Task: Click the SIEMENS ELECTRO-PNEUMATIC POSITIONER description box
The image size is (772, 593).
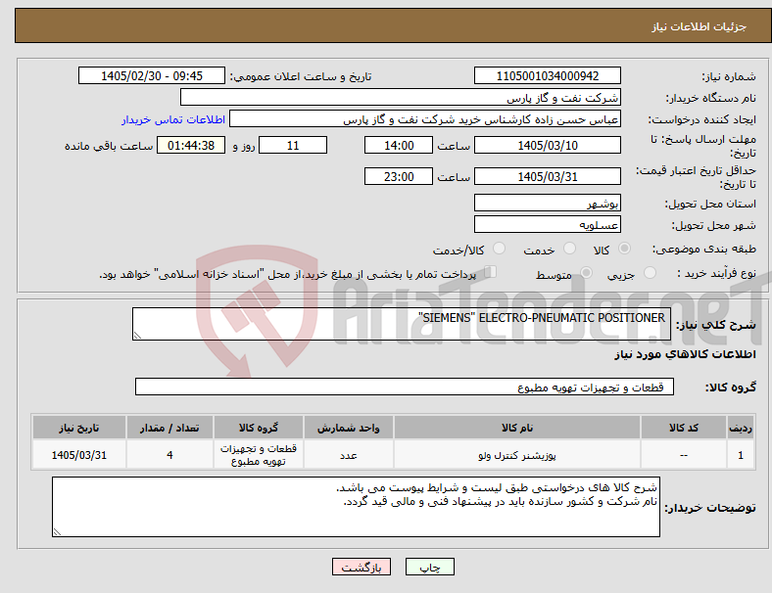Action: click(x=402, y=324)
